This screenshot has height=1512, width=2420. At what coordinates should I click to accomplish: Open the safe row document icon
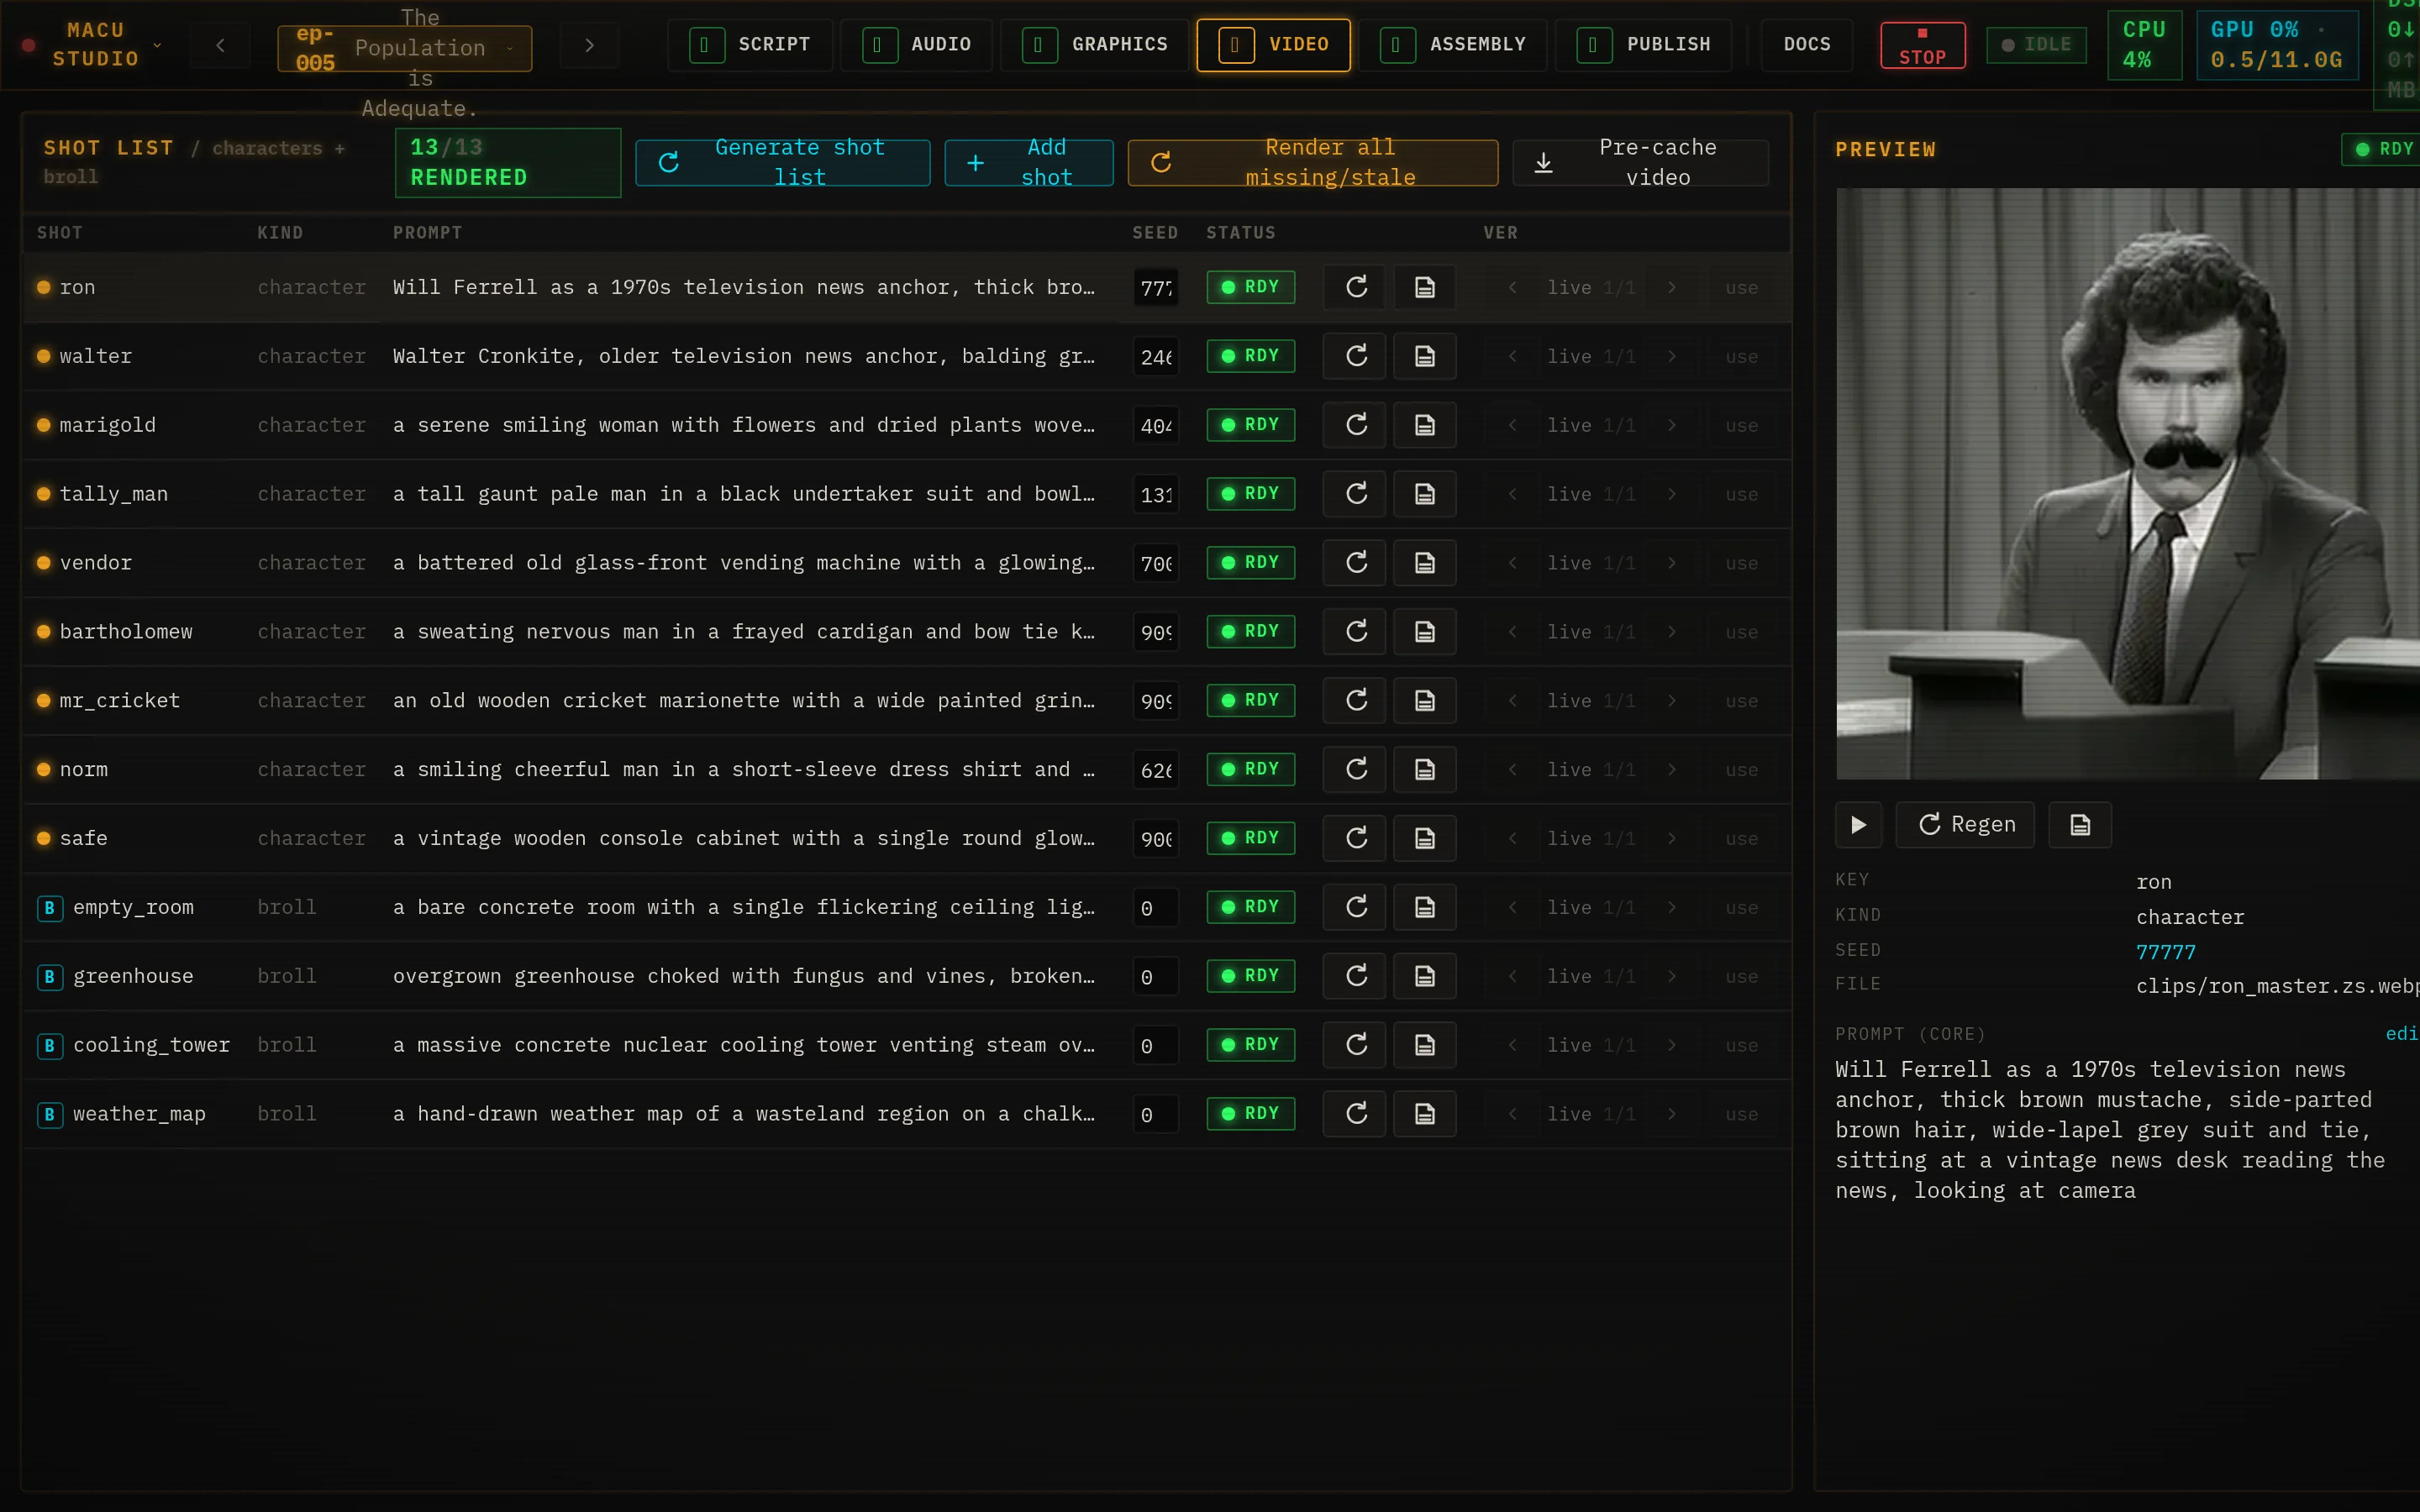pos(1424,838)
